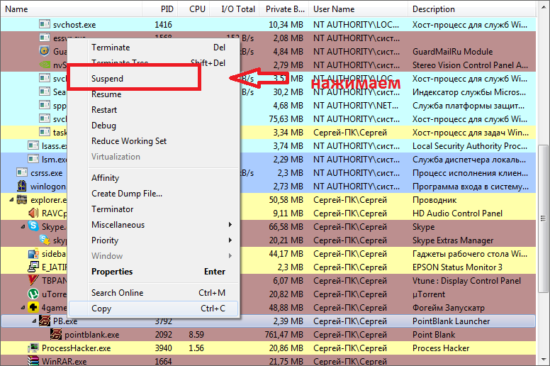Click the essvr process icon
The height and width of the screenshot is (366, 550).
45,38
